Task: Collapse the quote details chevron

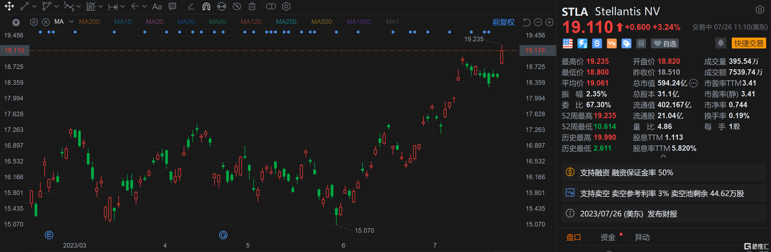Action: coord(663,156)
